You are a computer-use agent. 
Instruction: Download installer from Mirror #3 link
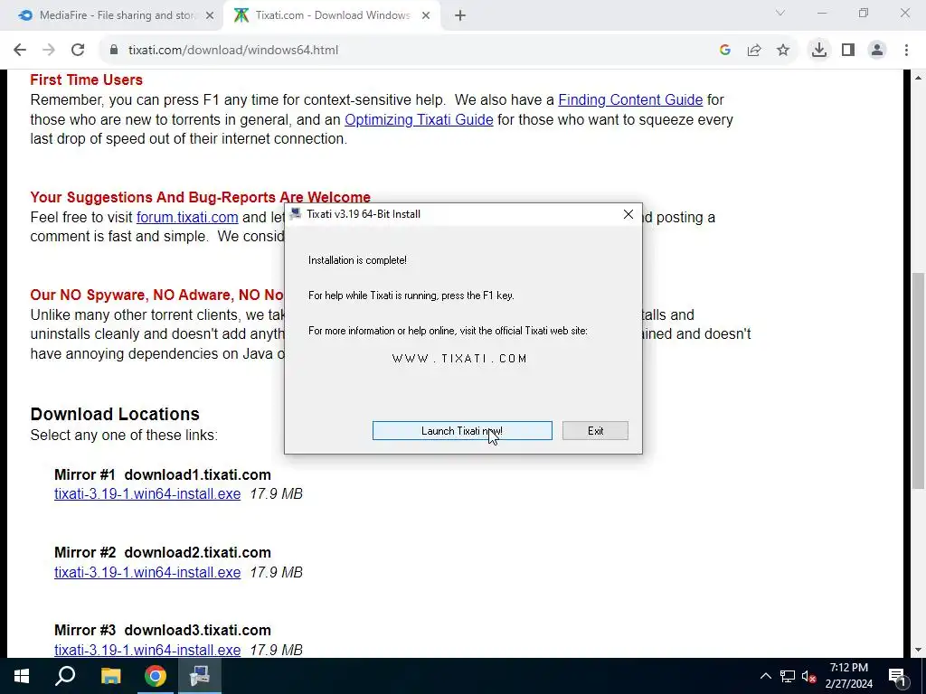click(147, 651)
